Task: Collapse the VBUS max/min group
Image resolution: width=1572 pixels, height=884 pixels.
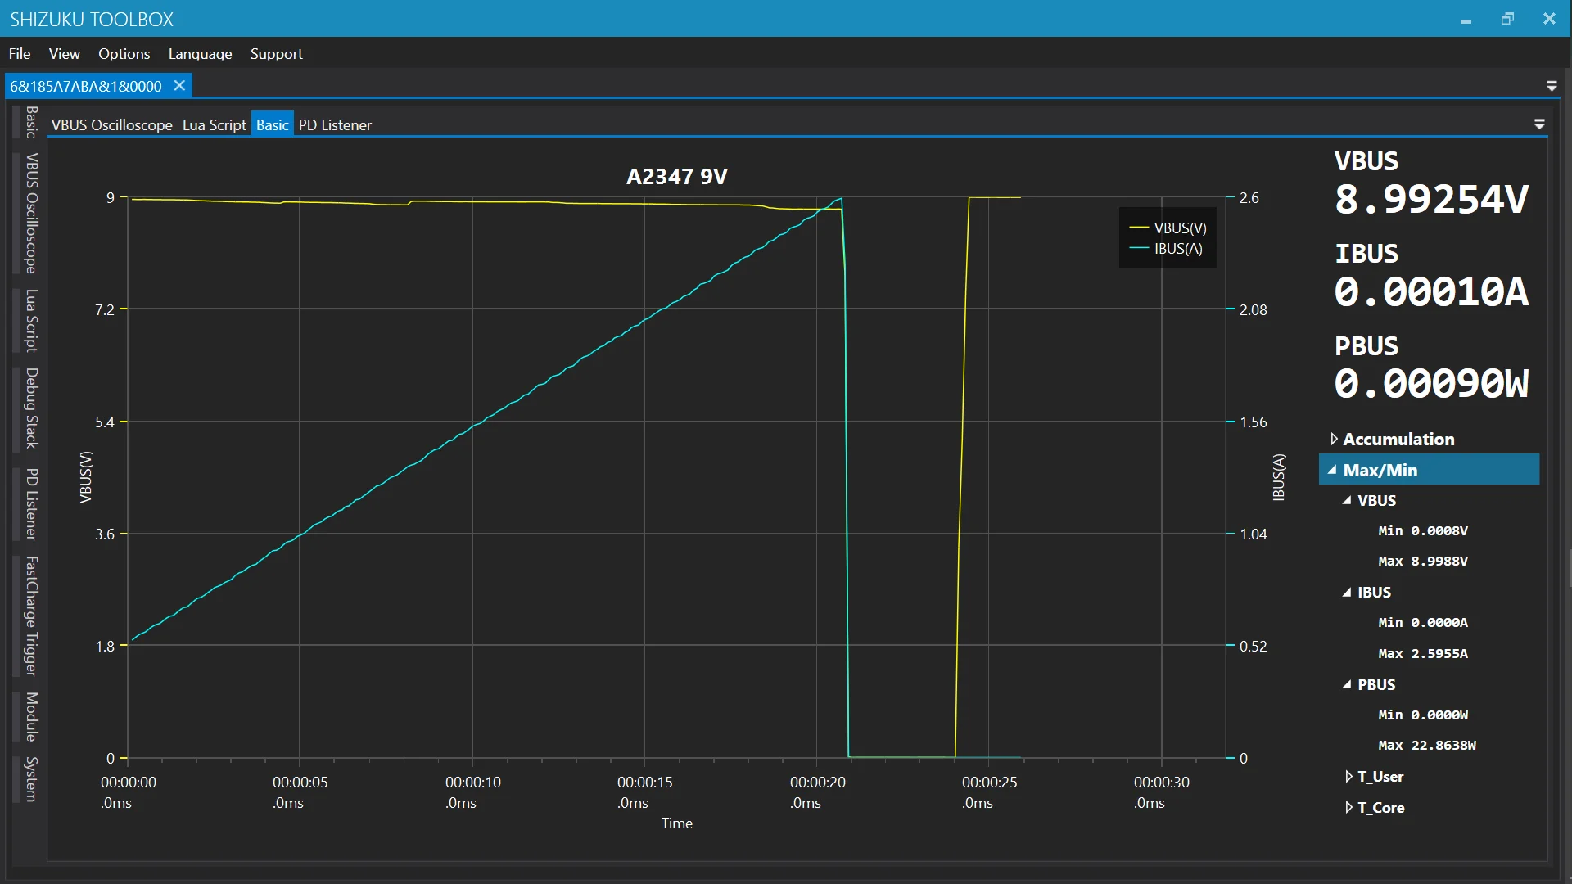Action: [x=1347, y=501]
